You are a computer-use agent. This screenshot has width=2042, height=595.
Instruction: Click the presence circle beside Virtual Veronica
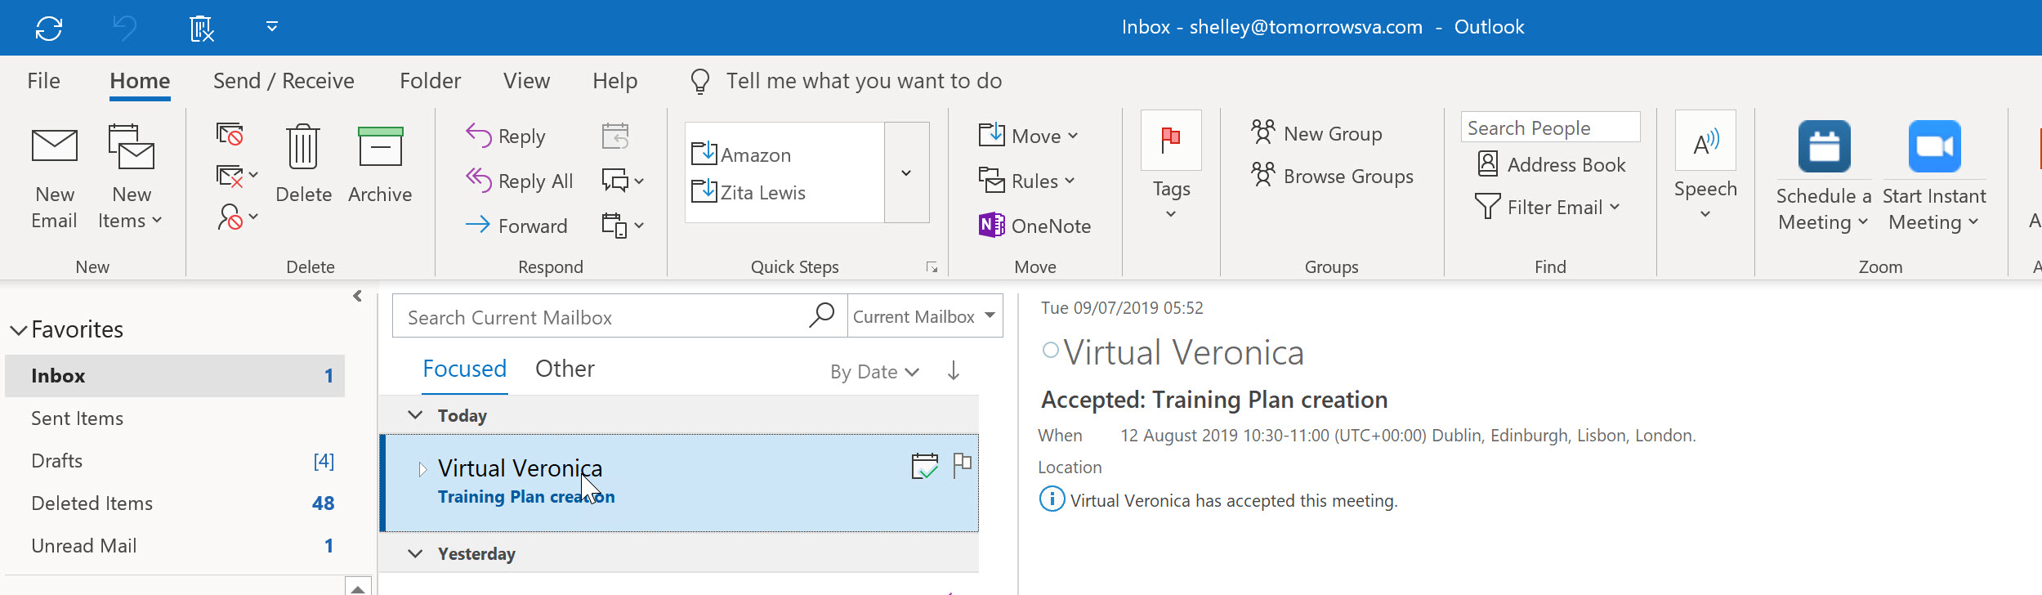1051,351
